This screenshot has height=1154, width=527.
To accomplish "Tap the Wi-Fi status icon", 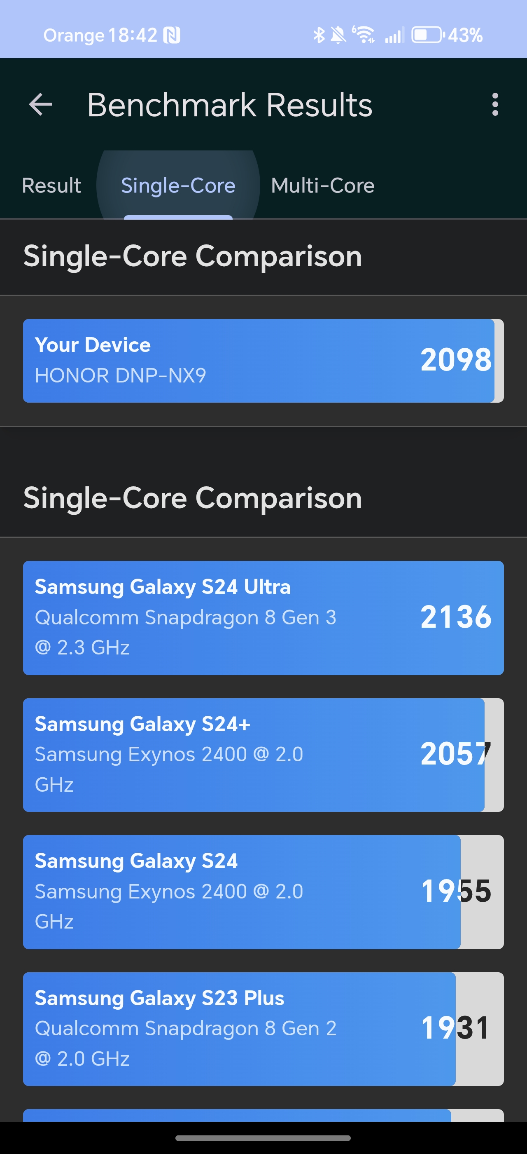I will click(363, 35).
